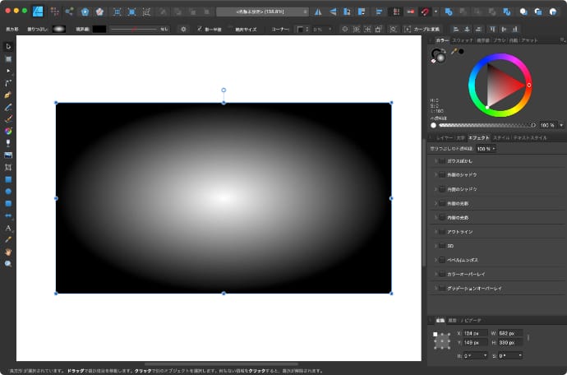The image size is (567, 375).
Task: Select the Rectangle shape tool
Action: [8, 178]
